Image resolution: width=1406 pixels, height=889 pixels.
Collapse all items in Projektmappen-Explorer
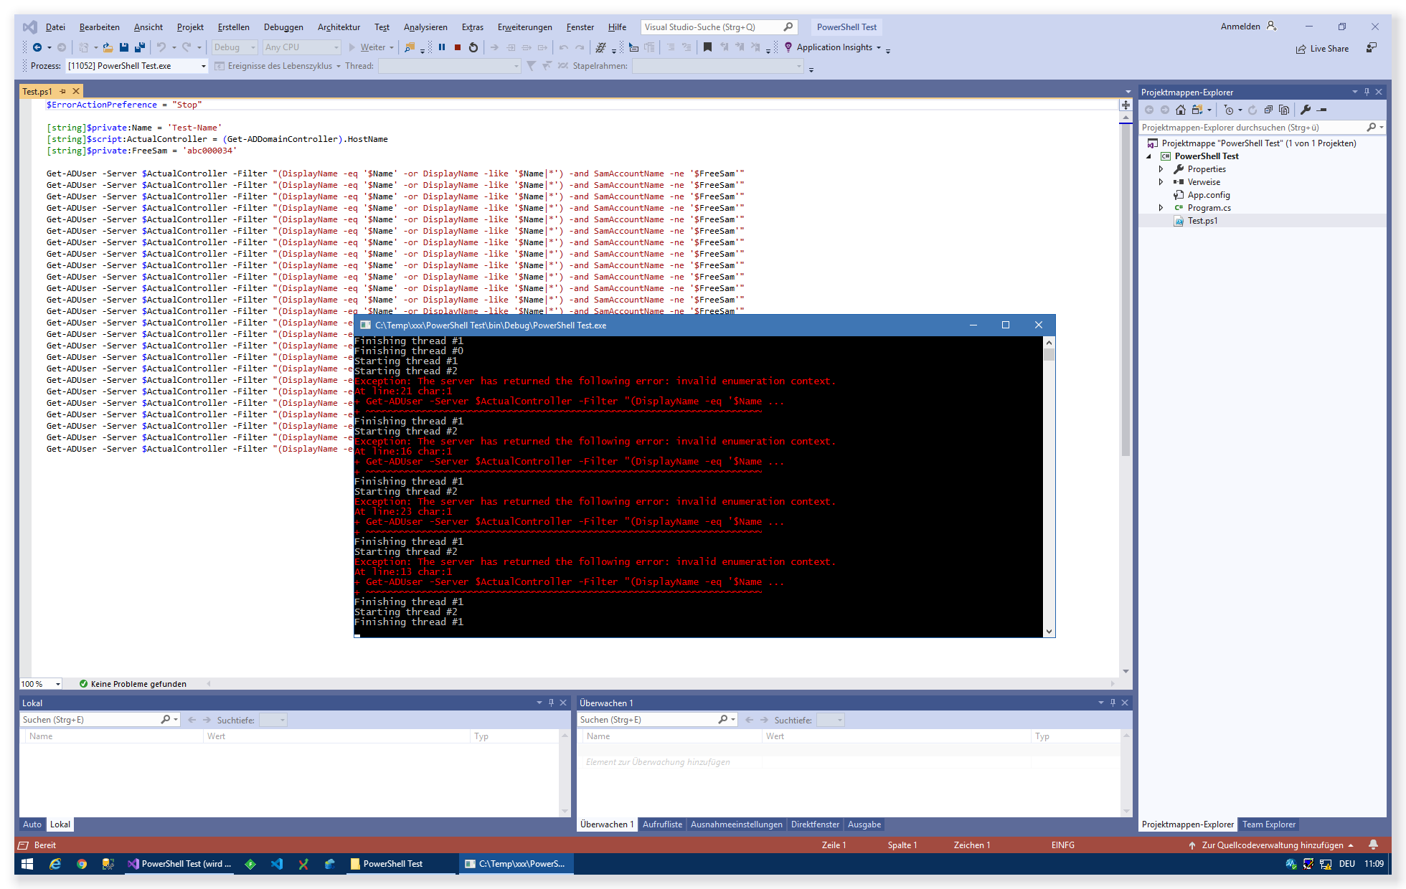[1268, 110]
